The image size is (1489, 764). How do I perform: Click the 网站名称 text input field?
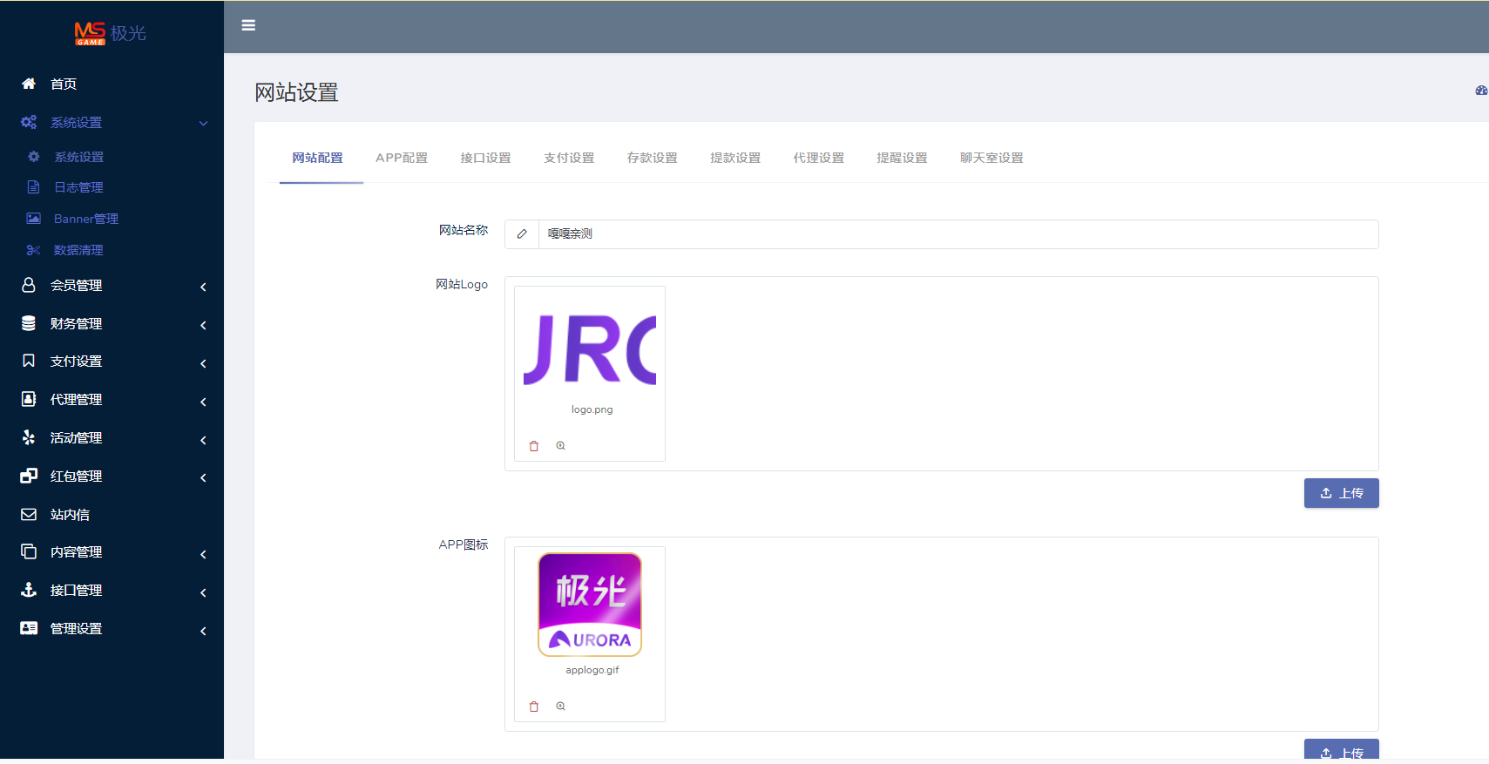(957, 234)
